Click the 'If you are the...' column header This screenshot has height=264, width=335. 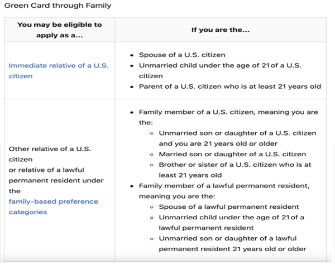(221, 30)
